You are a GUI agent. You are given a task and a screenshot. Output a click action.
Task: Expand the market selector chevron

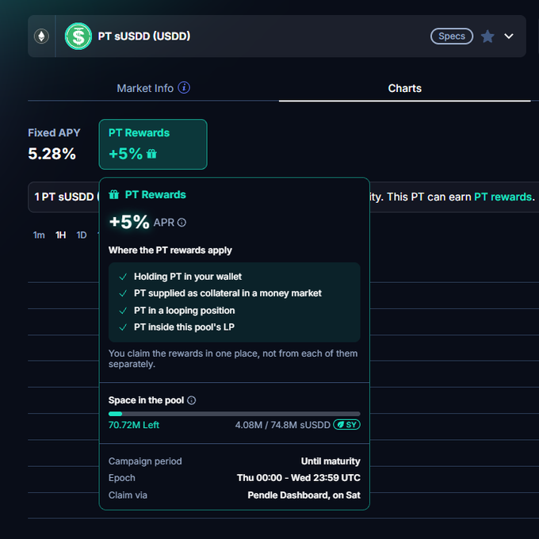coord(509,36)
